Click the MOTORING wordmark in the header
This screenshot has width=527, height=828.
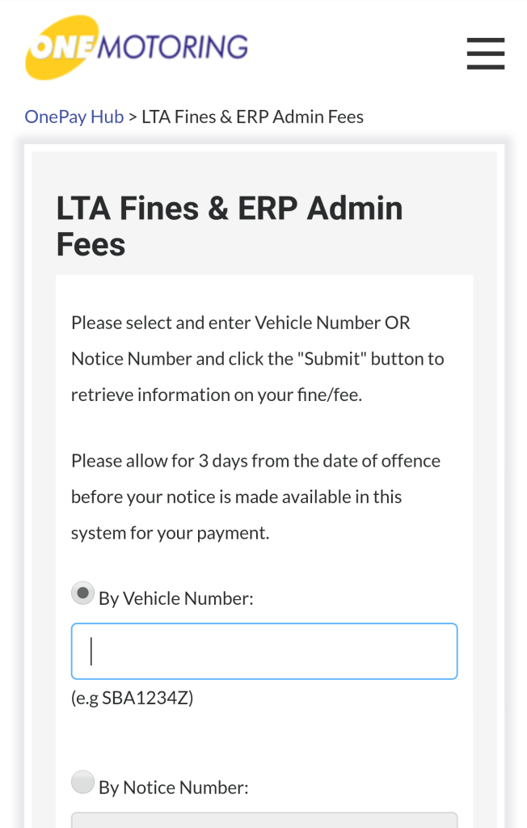pyautogui.click(x=173, y=47)
